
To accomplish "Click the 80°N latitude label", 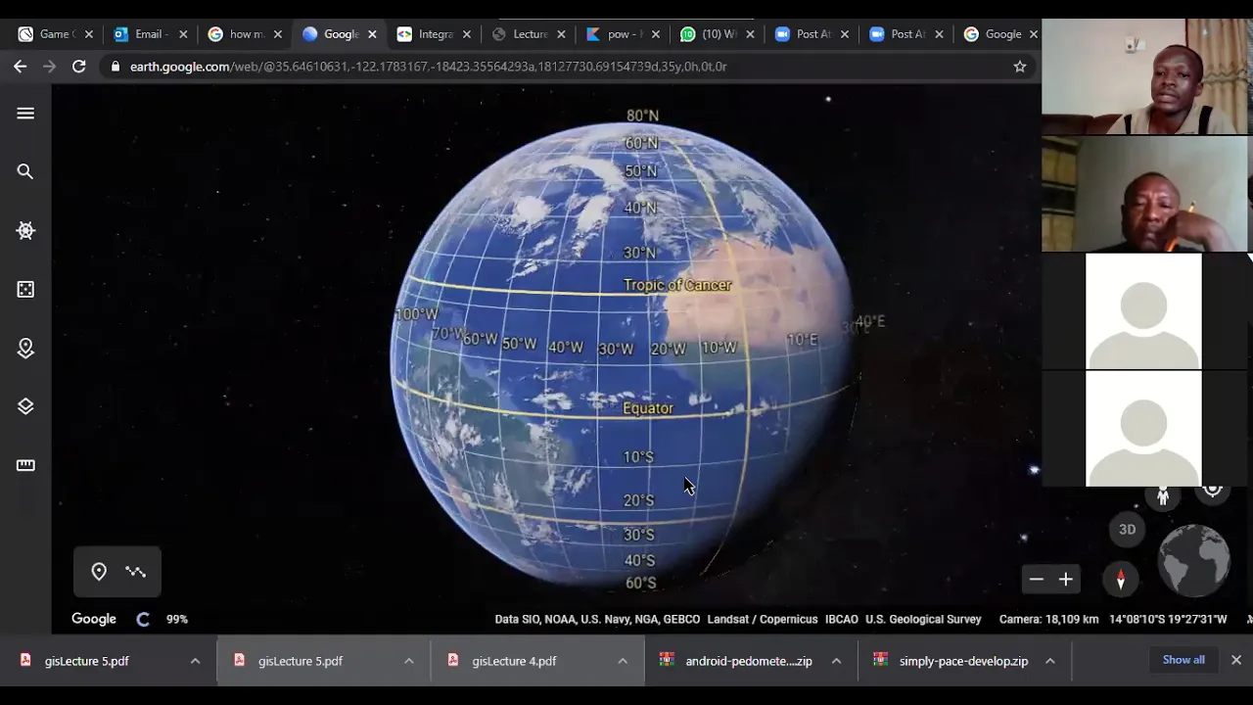I will 642,116.
